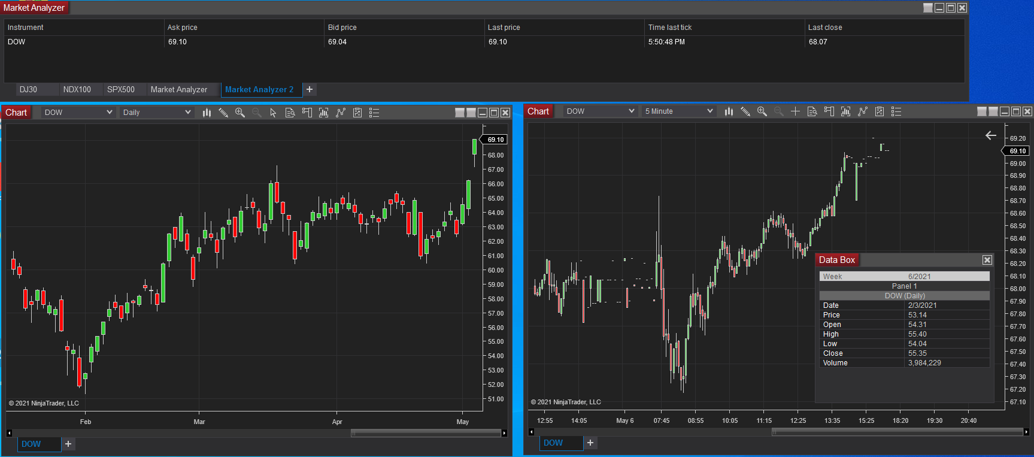Open bar type selector in Daily chart toolbar
The height and width of the screenshot is (457, 1034).
point(207,113)
